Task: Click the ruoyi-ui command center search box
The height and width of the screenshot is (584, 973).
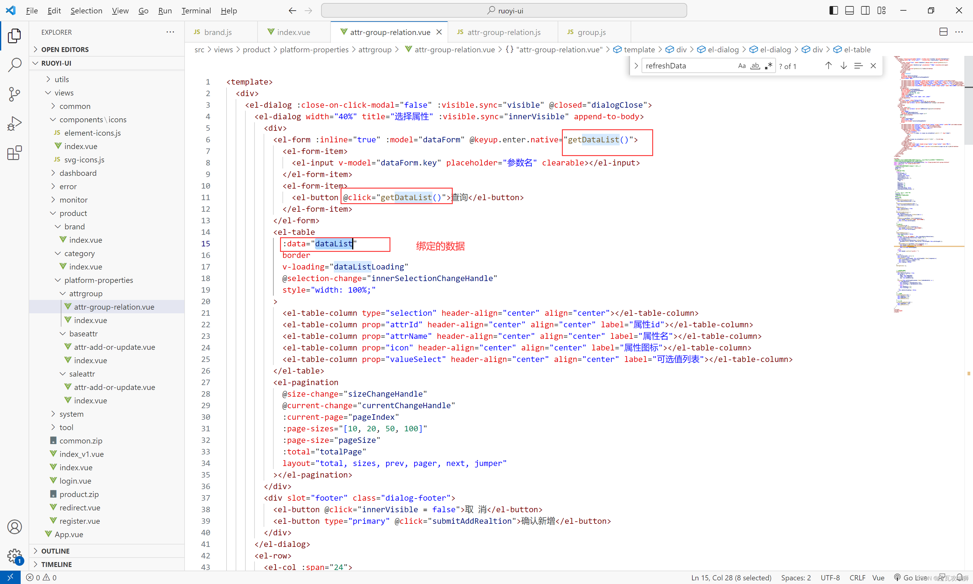Action: [x=504, y=11]
